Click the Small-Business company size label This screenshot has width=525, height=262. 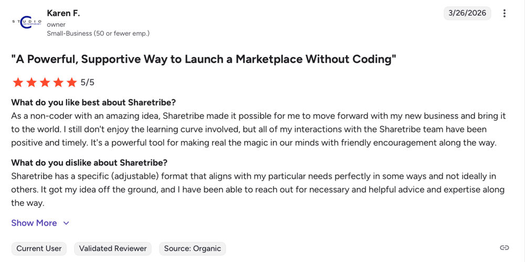98,34
